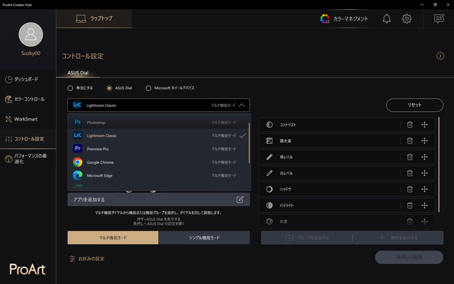454x284 pixels.
Task: Click the move handle for シャドウ
Action: tap(424, 189)
